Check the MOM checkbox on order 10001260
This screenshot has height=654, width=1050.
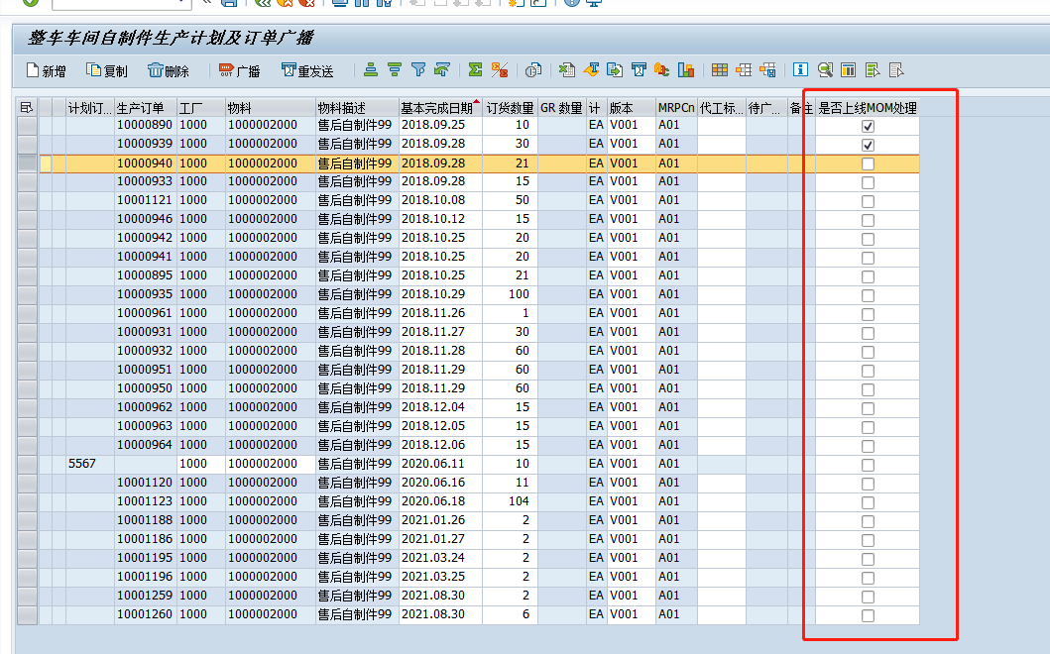868,614
